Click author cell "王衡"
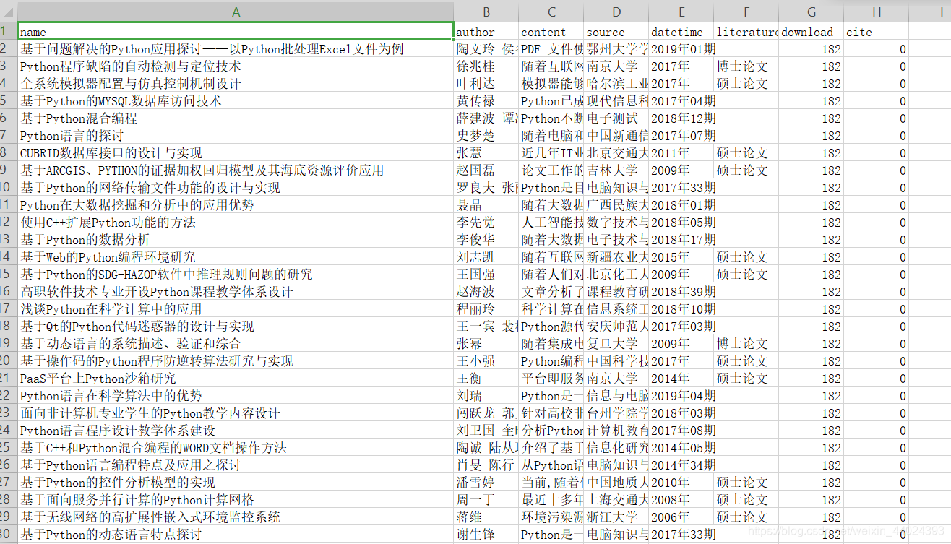951x544 pixels. point(486,379)
